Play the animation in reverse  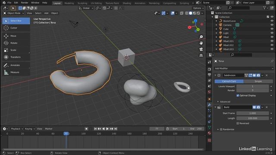(x=103, y=129)
